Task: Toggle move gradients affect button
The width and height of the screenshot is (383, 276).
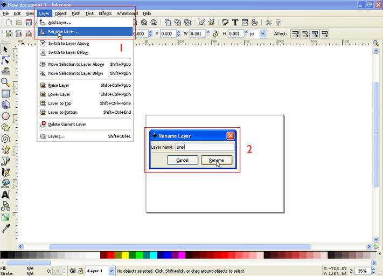Action: 315,33
